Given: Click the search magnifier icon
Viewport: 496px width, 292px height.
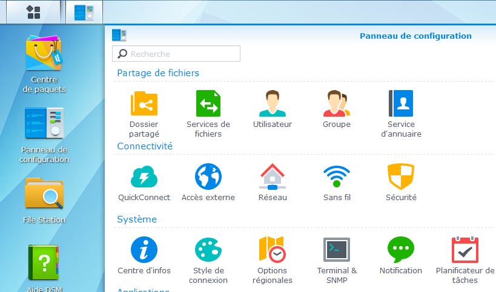Looking at the screenshot, I should click(x=122, y=54).
